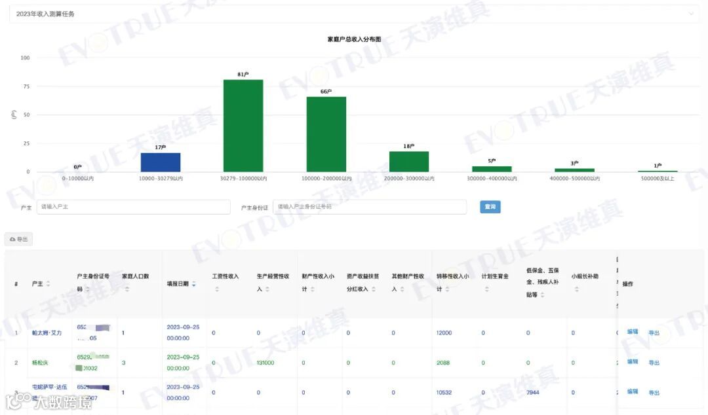The height and width of the screenshot is (415, 708).
Task: Click the 3户 bar for 400000-500000
Action: tap(574, 170)
